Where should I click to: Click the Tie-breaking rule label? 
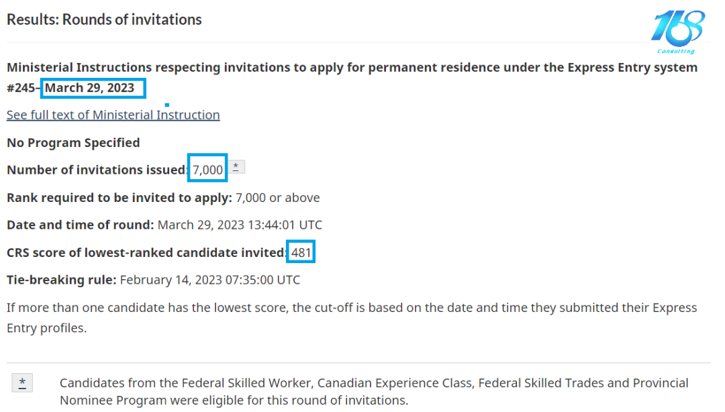(x=61, y=279)
